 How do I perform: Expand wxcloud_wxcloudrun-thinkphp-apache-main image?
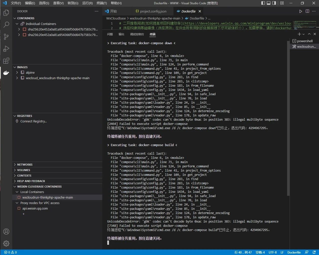(x=17, y=78)
